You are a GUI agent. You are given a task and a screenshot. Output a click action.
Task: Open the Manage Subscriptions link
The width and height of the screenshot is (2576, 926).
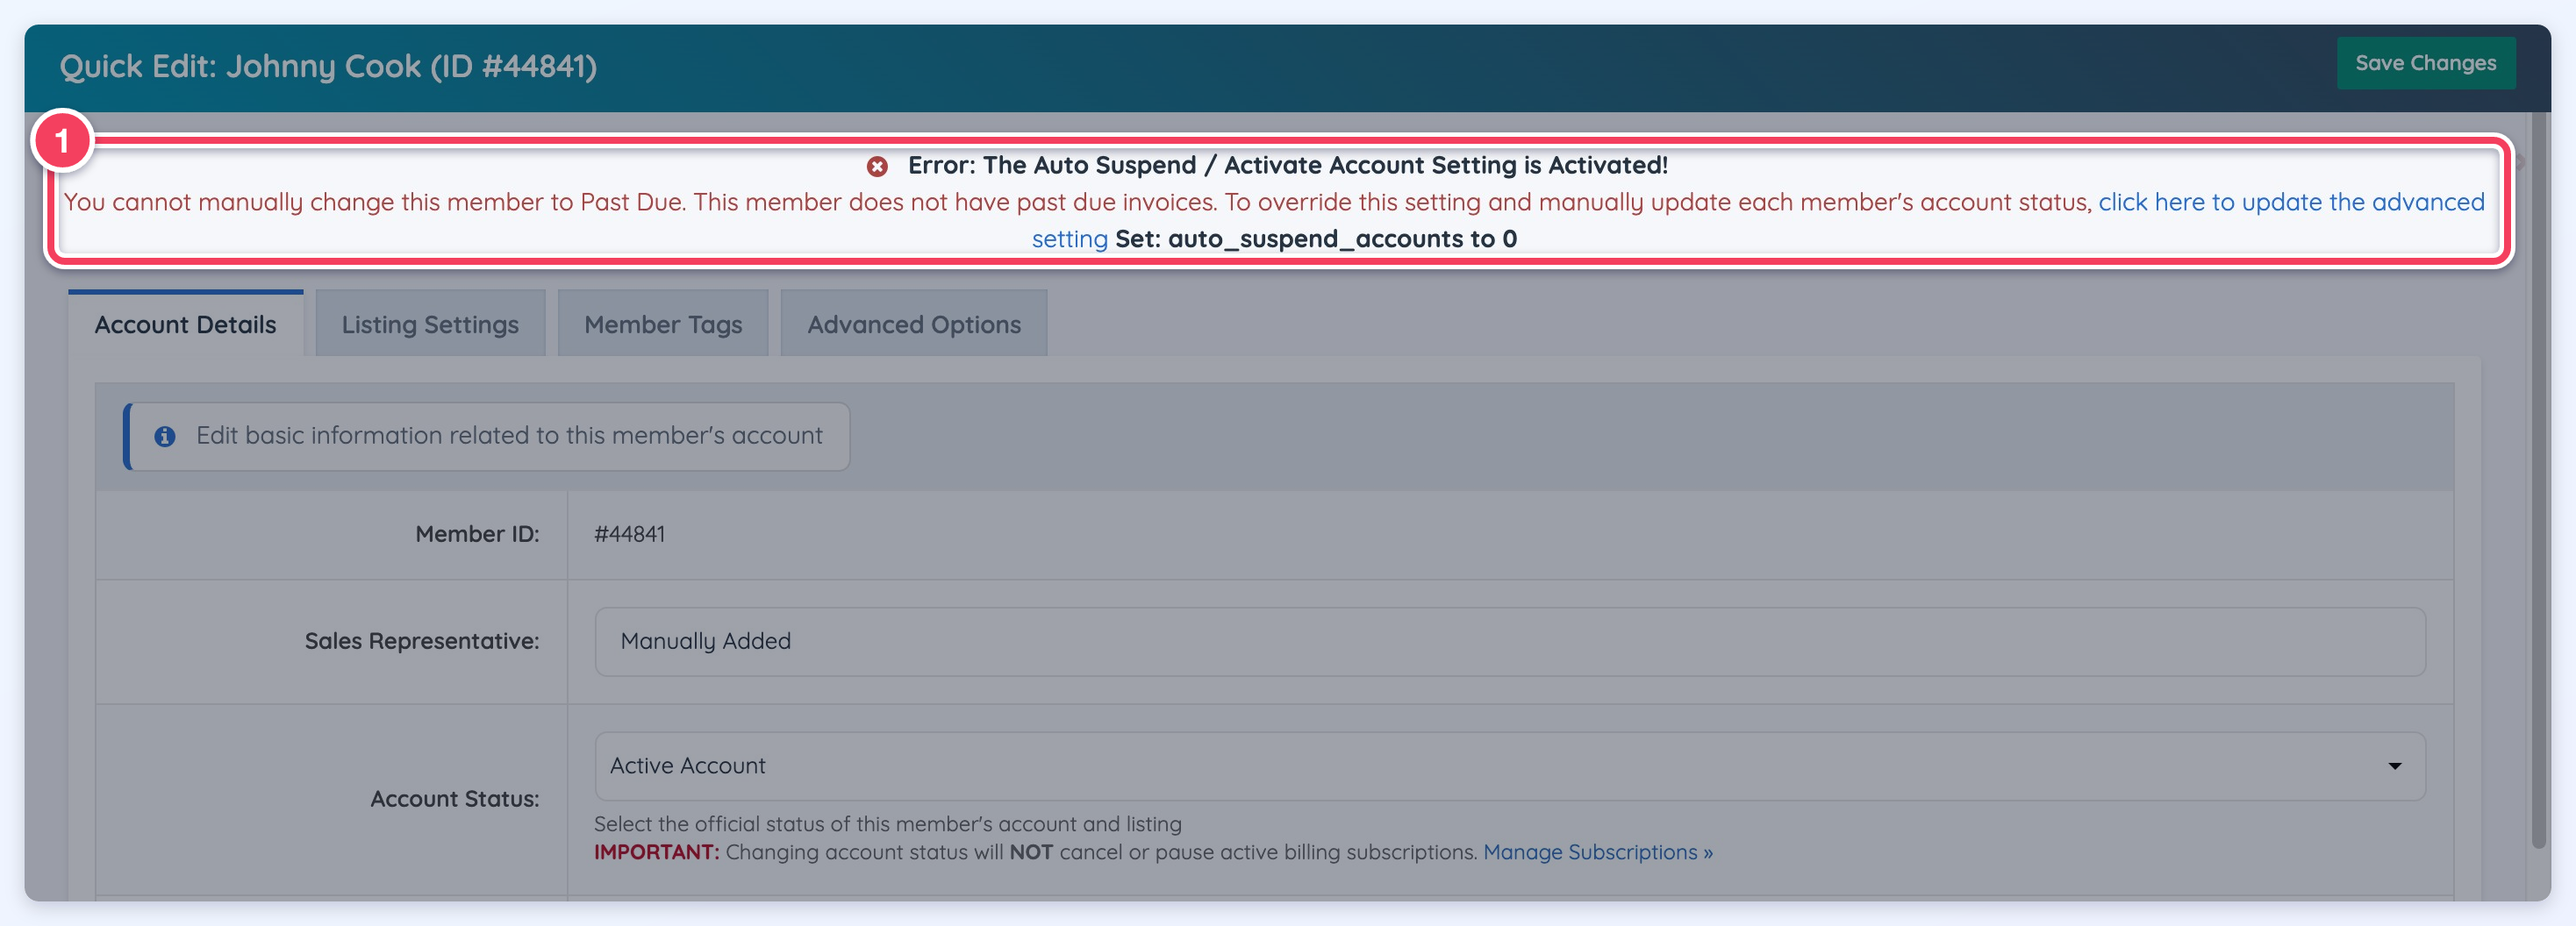(x=1598, y=852)
